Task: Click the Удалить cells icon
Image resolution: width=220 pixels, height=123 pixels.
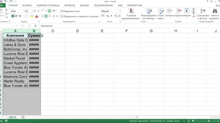Action: coord(179,11)
